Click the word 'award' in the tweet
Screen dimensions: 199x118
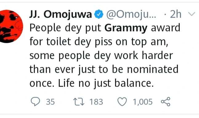[165, 28]
